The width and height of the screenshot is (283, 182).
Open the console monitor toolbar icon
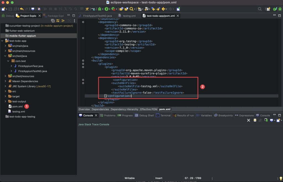pyautogui.click(x=33, y=9)
